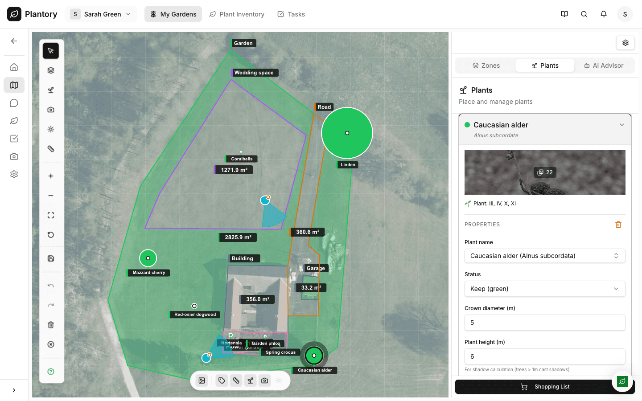The width and height of the screenshot is (642, 401).
Task: Open the Status dropdown showing Keep (green)
Action: tap(544, 289)
